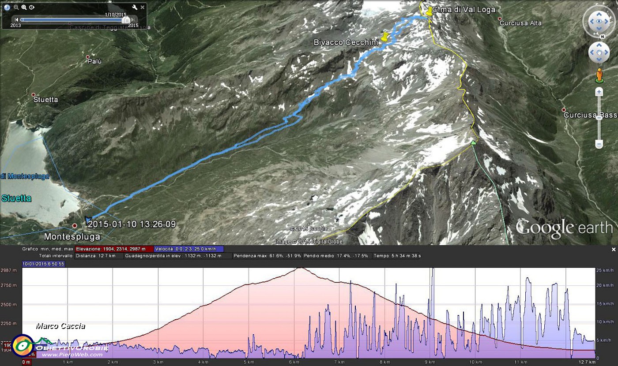Click the Montespluga label text

tap(72, 237)
